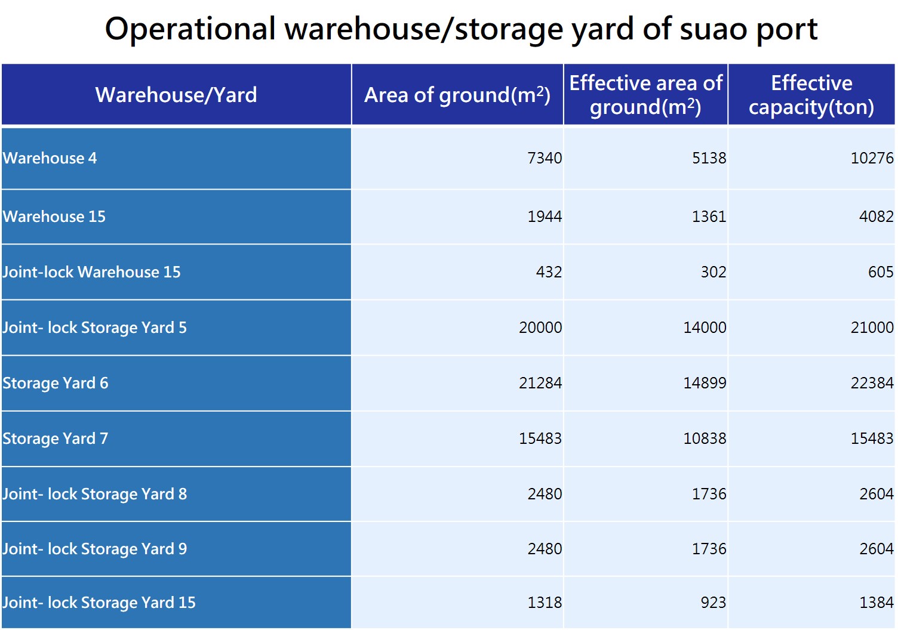The image size is (898, 630).
Task: Select Storage Yard 8 ground area 2480
Action: [x=545, y=494]
